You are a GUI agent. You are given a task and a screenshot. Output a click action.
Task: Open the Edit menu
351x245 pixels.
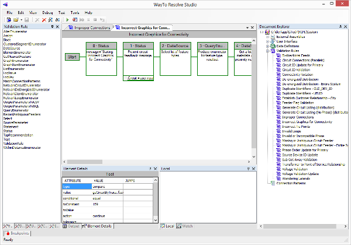coord(21,12)
